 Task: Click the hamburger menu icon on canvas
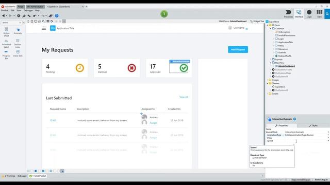pyautogui.click(x=44, y=28)
